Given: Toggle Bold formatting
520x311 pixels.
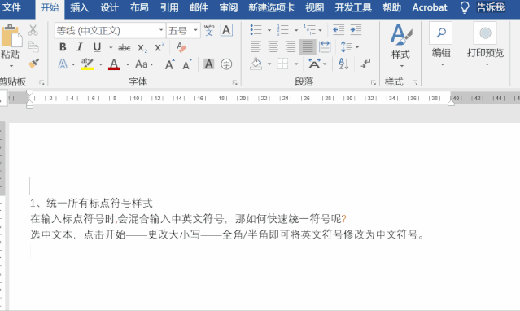Looking at the screenshot, I should [63, 47].
